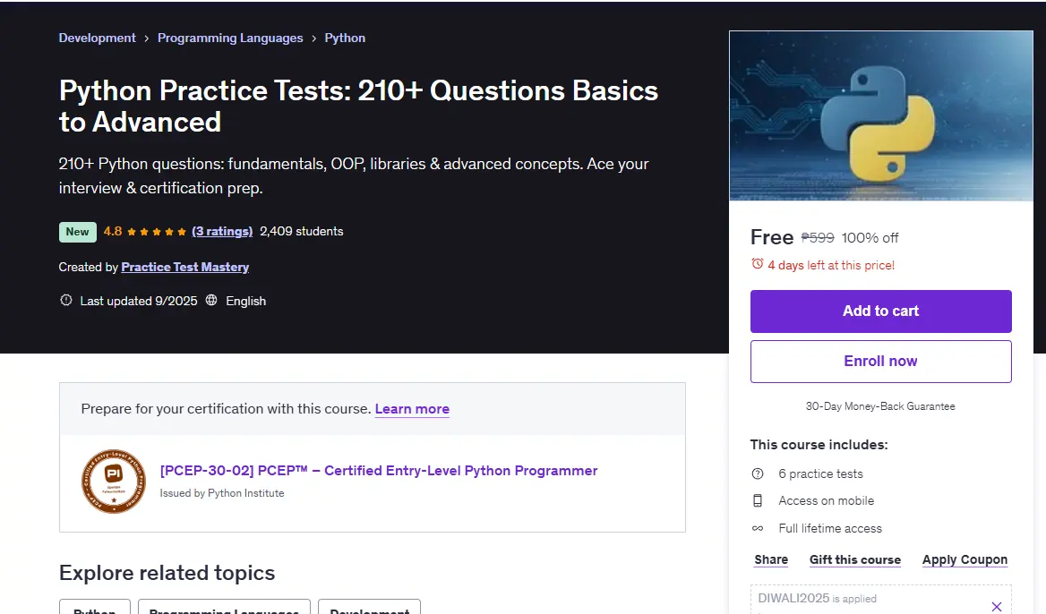Screen dimensions: 1046x614
Task: Click the Enroll now button
Action: click(x=880, y=362)
